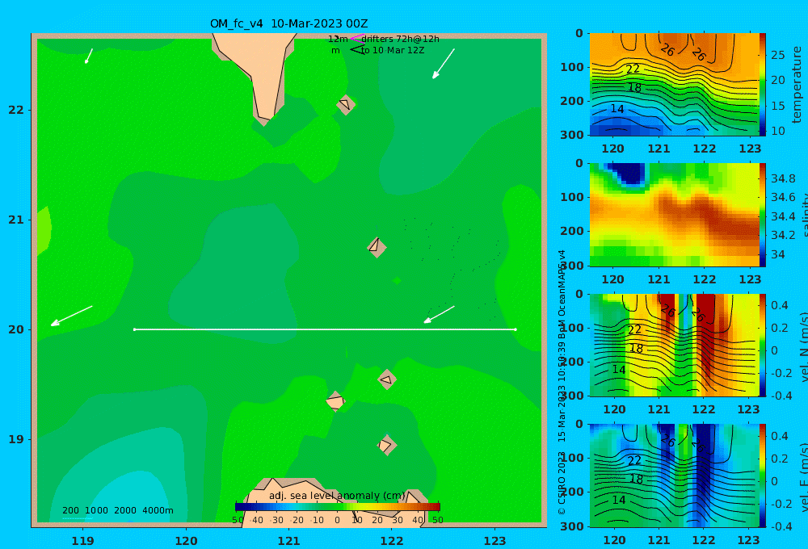Click the '25' tick on temperature colorbar
Screen dimensions: 808x549
(777, 55)
